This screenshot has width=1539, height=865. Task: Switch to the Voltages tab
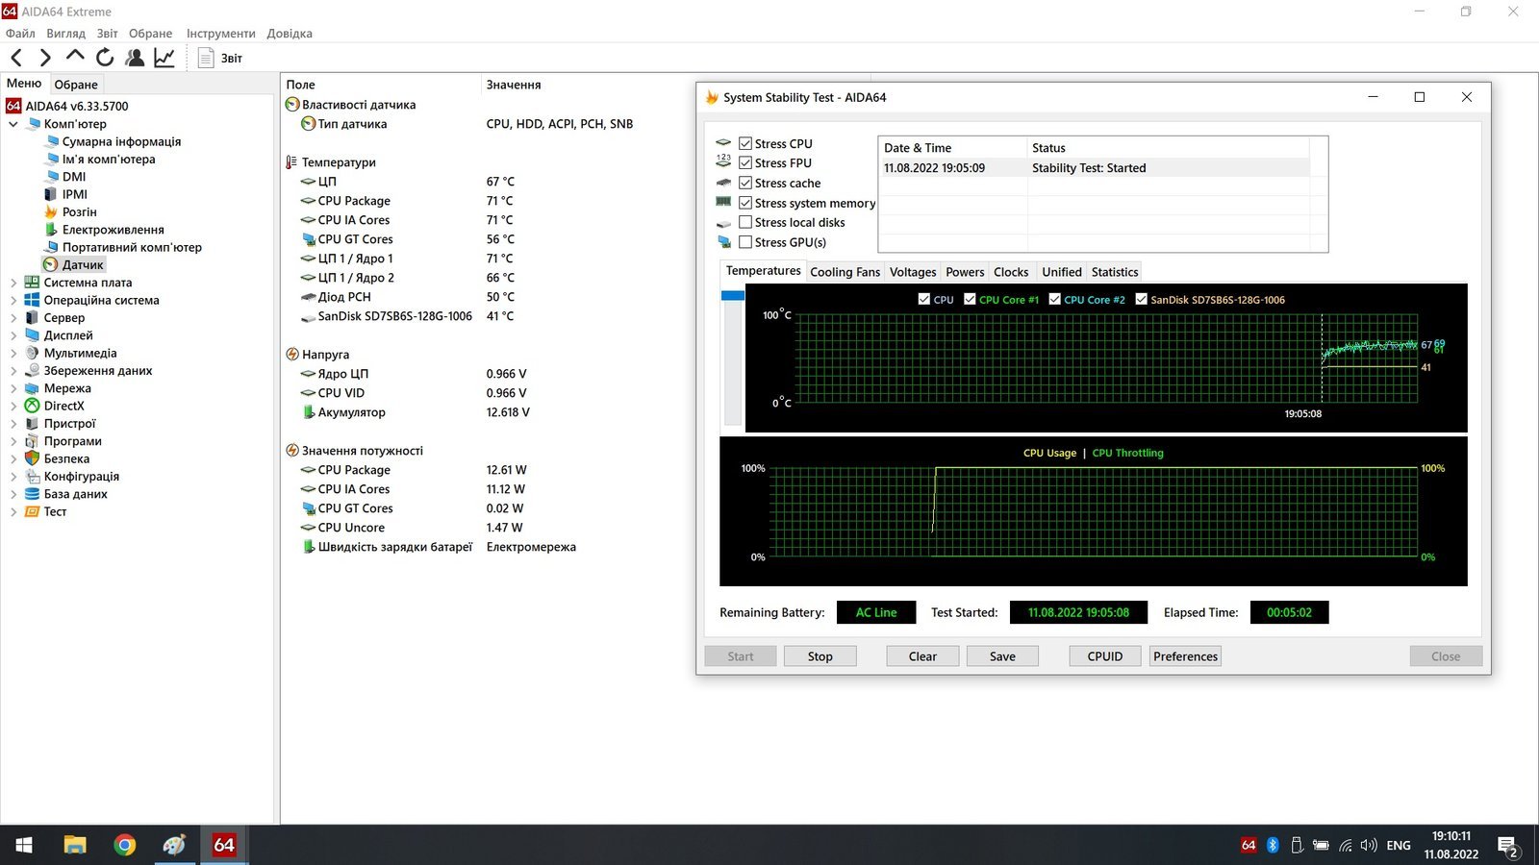(913, 272)
